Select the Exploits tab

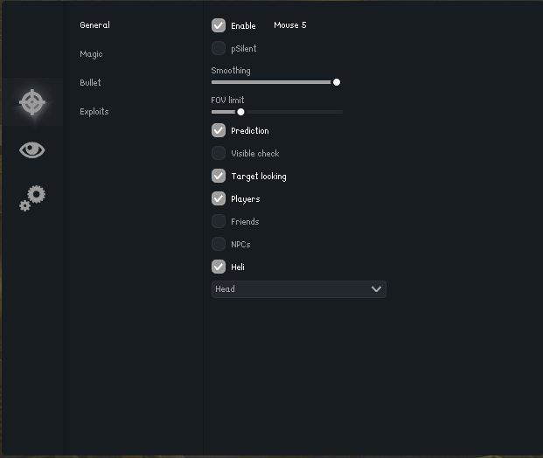94,112
